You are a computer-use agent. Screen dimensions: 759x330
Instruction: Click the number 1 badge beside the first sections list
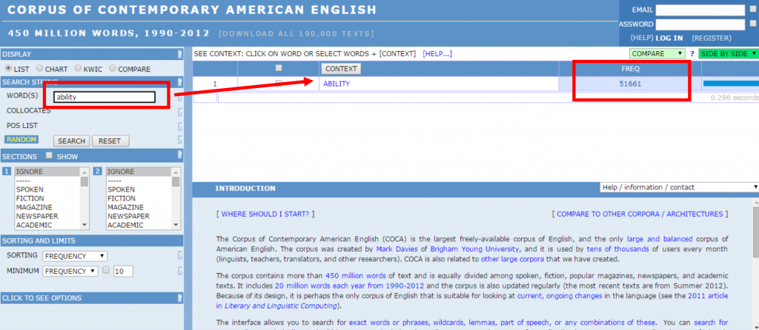click(x=6, y=172)
